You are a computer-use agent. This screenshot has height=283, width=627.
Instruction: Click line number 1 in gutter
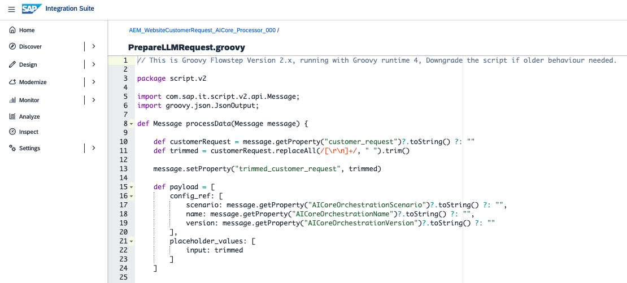(125, 60)
